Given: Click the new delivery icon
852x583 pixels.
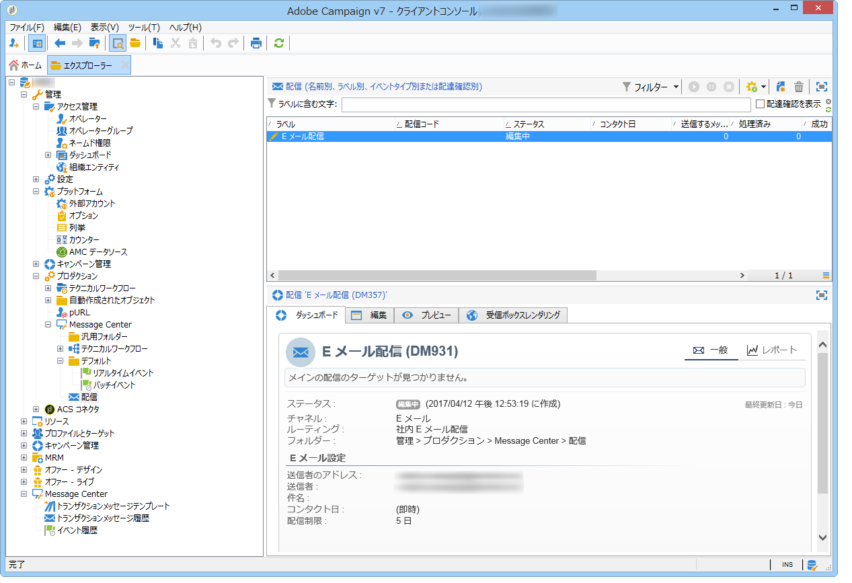Looking at the screenshot, I should 781,87.
